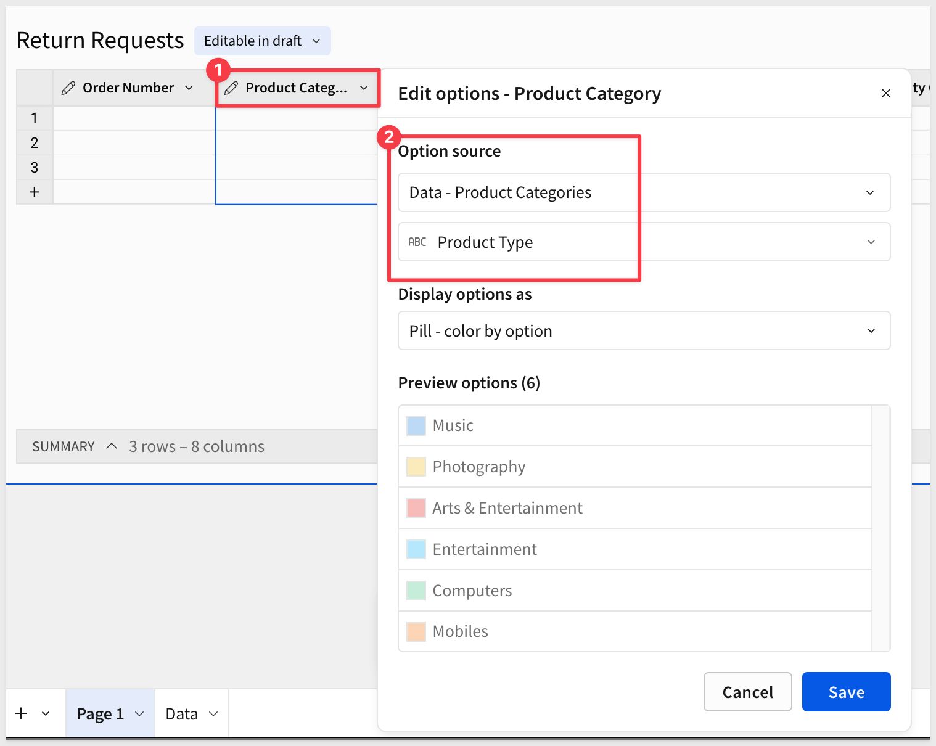
Task: Click the pencil icon on Product Category column
Action: click(231, 88)
